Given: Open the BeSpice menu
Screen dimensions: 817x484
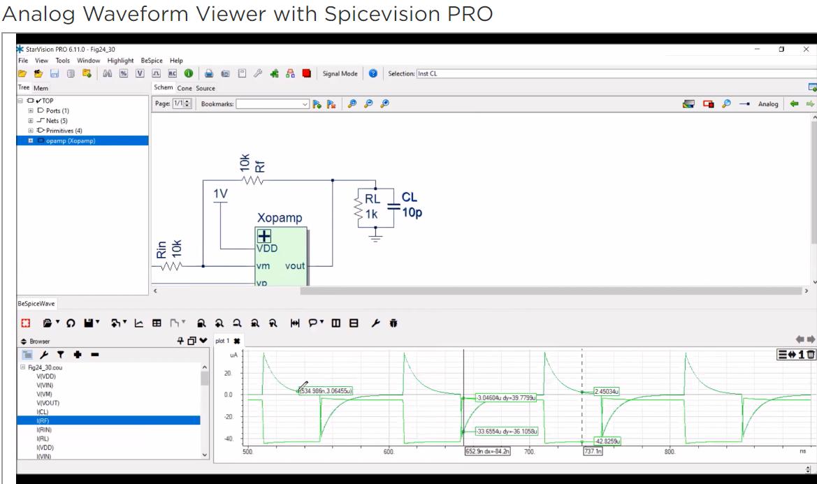Looking at the screenshot, I should [x=152, y=60].
